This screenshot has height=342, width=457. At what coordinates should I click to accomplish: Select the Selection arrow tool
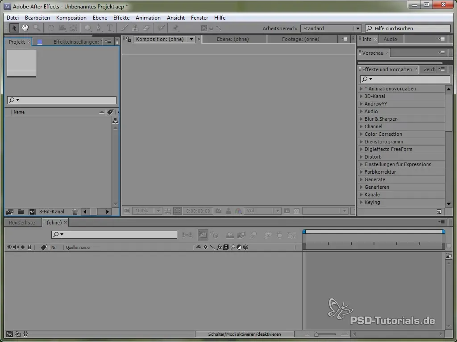click(x=14, y=28)
